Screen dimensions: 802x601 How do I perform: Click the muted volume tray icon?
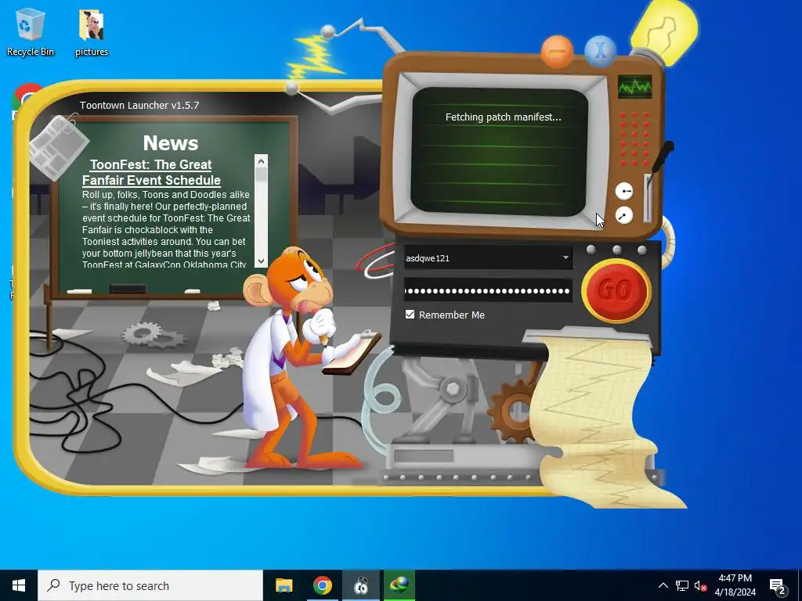(700, 585)
